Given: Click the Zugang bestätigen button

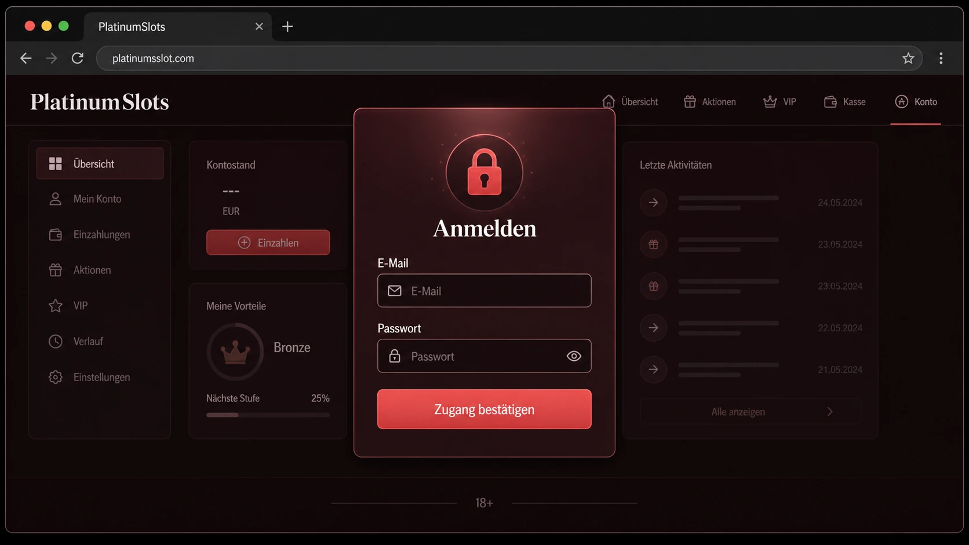Looking at the screenshot, I should pyautogui.click(x=484, y=409).
